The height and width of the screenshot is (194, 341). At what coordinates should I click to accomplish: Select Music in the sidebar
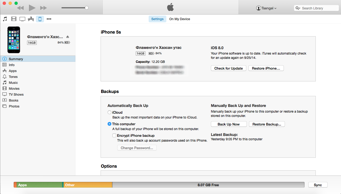pos(38,82)
